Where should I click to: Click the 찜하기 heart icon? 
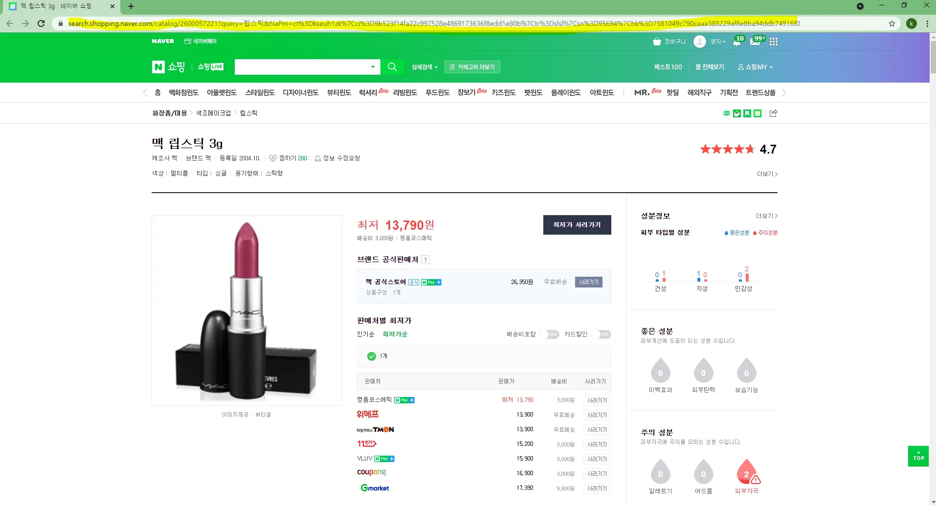pyautogui.click(x=273, y=158)
